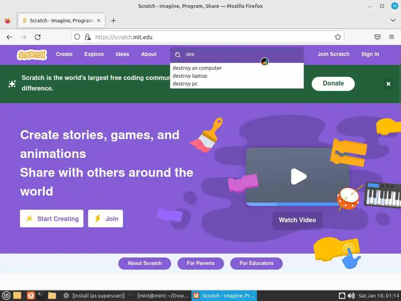Bookmark this page with the star icon

[338, 37]
